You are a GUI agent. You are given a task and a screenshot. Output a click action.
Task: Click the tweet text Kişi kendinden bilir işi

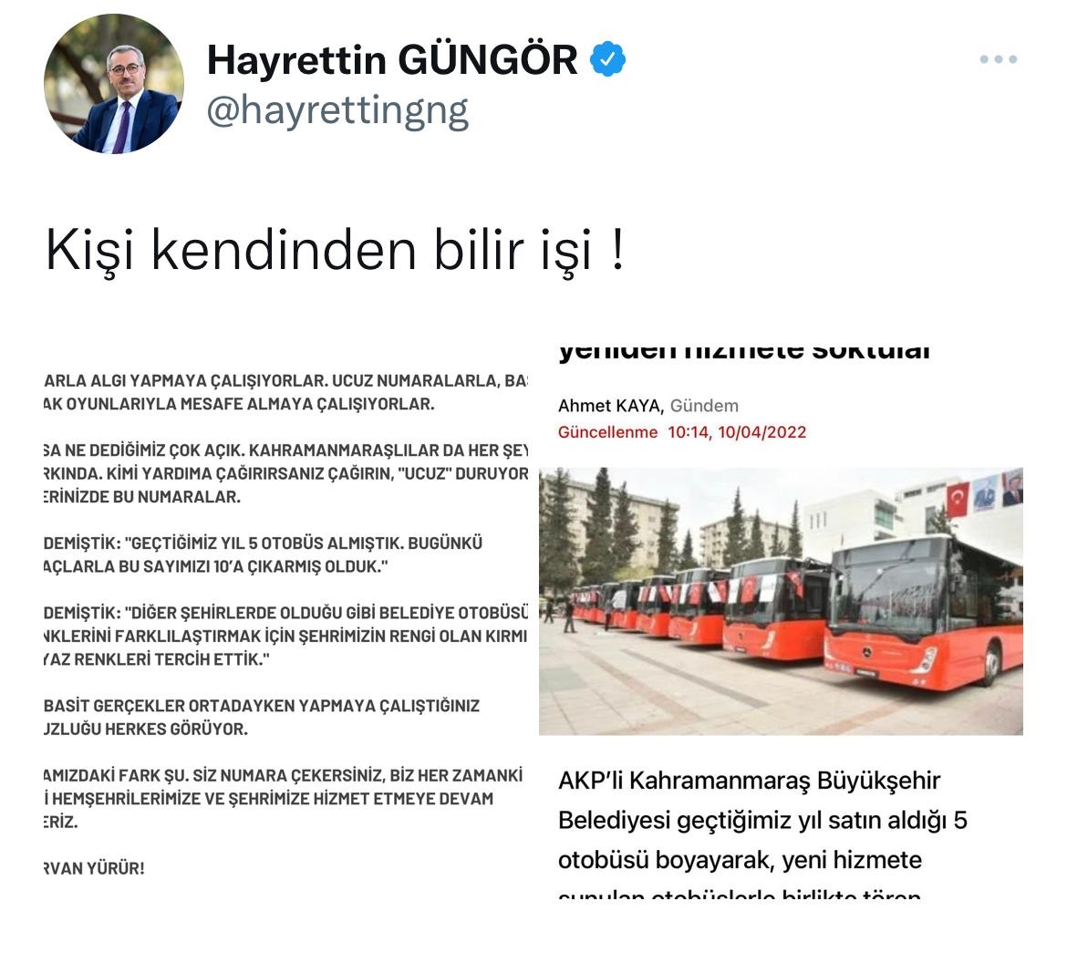[x=334, y=250]
